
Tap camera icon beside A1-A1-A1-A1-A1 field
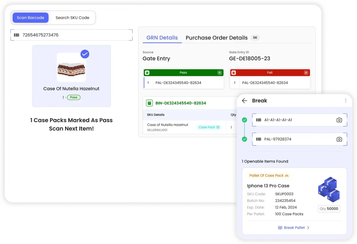tap(339, 120)
